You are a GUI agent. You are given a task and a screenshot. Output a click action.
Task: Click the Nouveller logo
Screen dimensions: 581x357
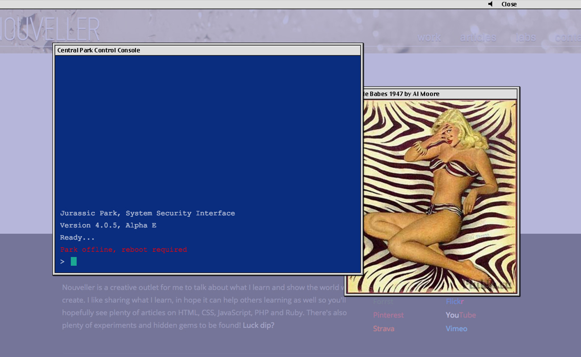coord(49,29)
